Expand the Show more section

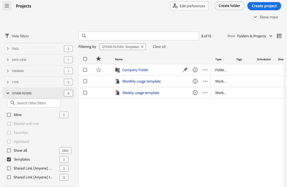[x=266, y=17]
